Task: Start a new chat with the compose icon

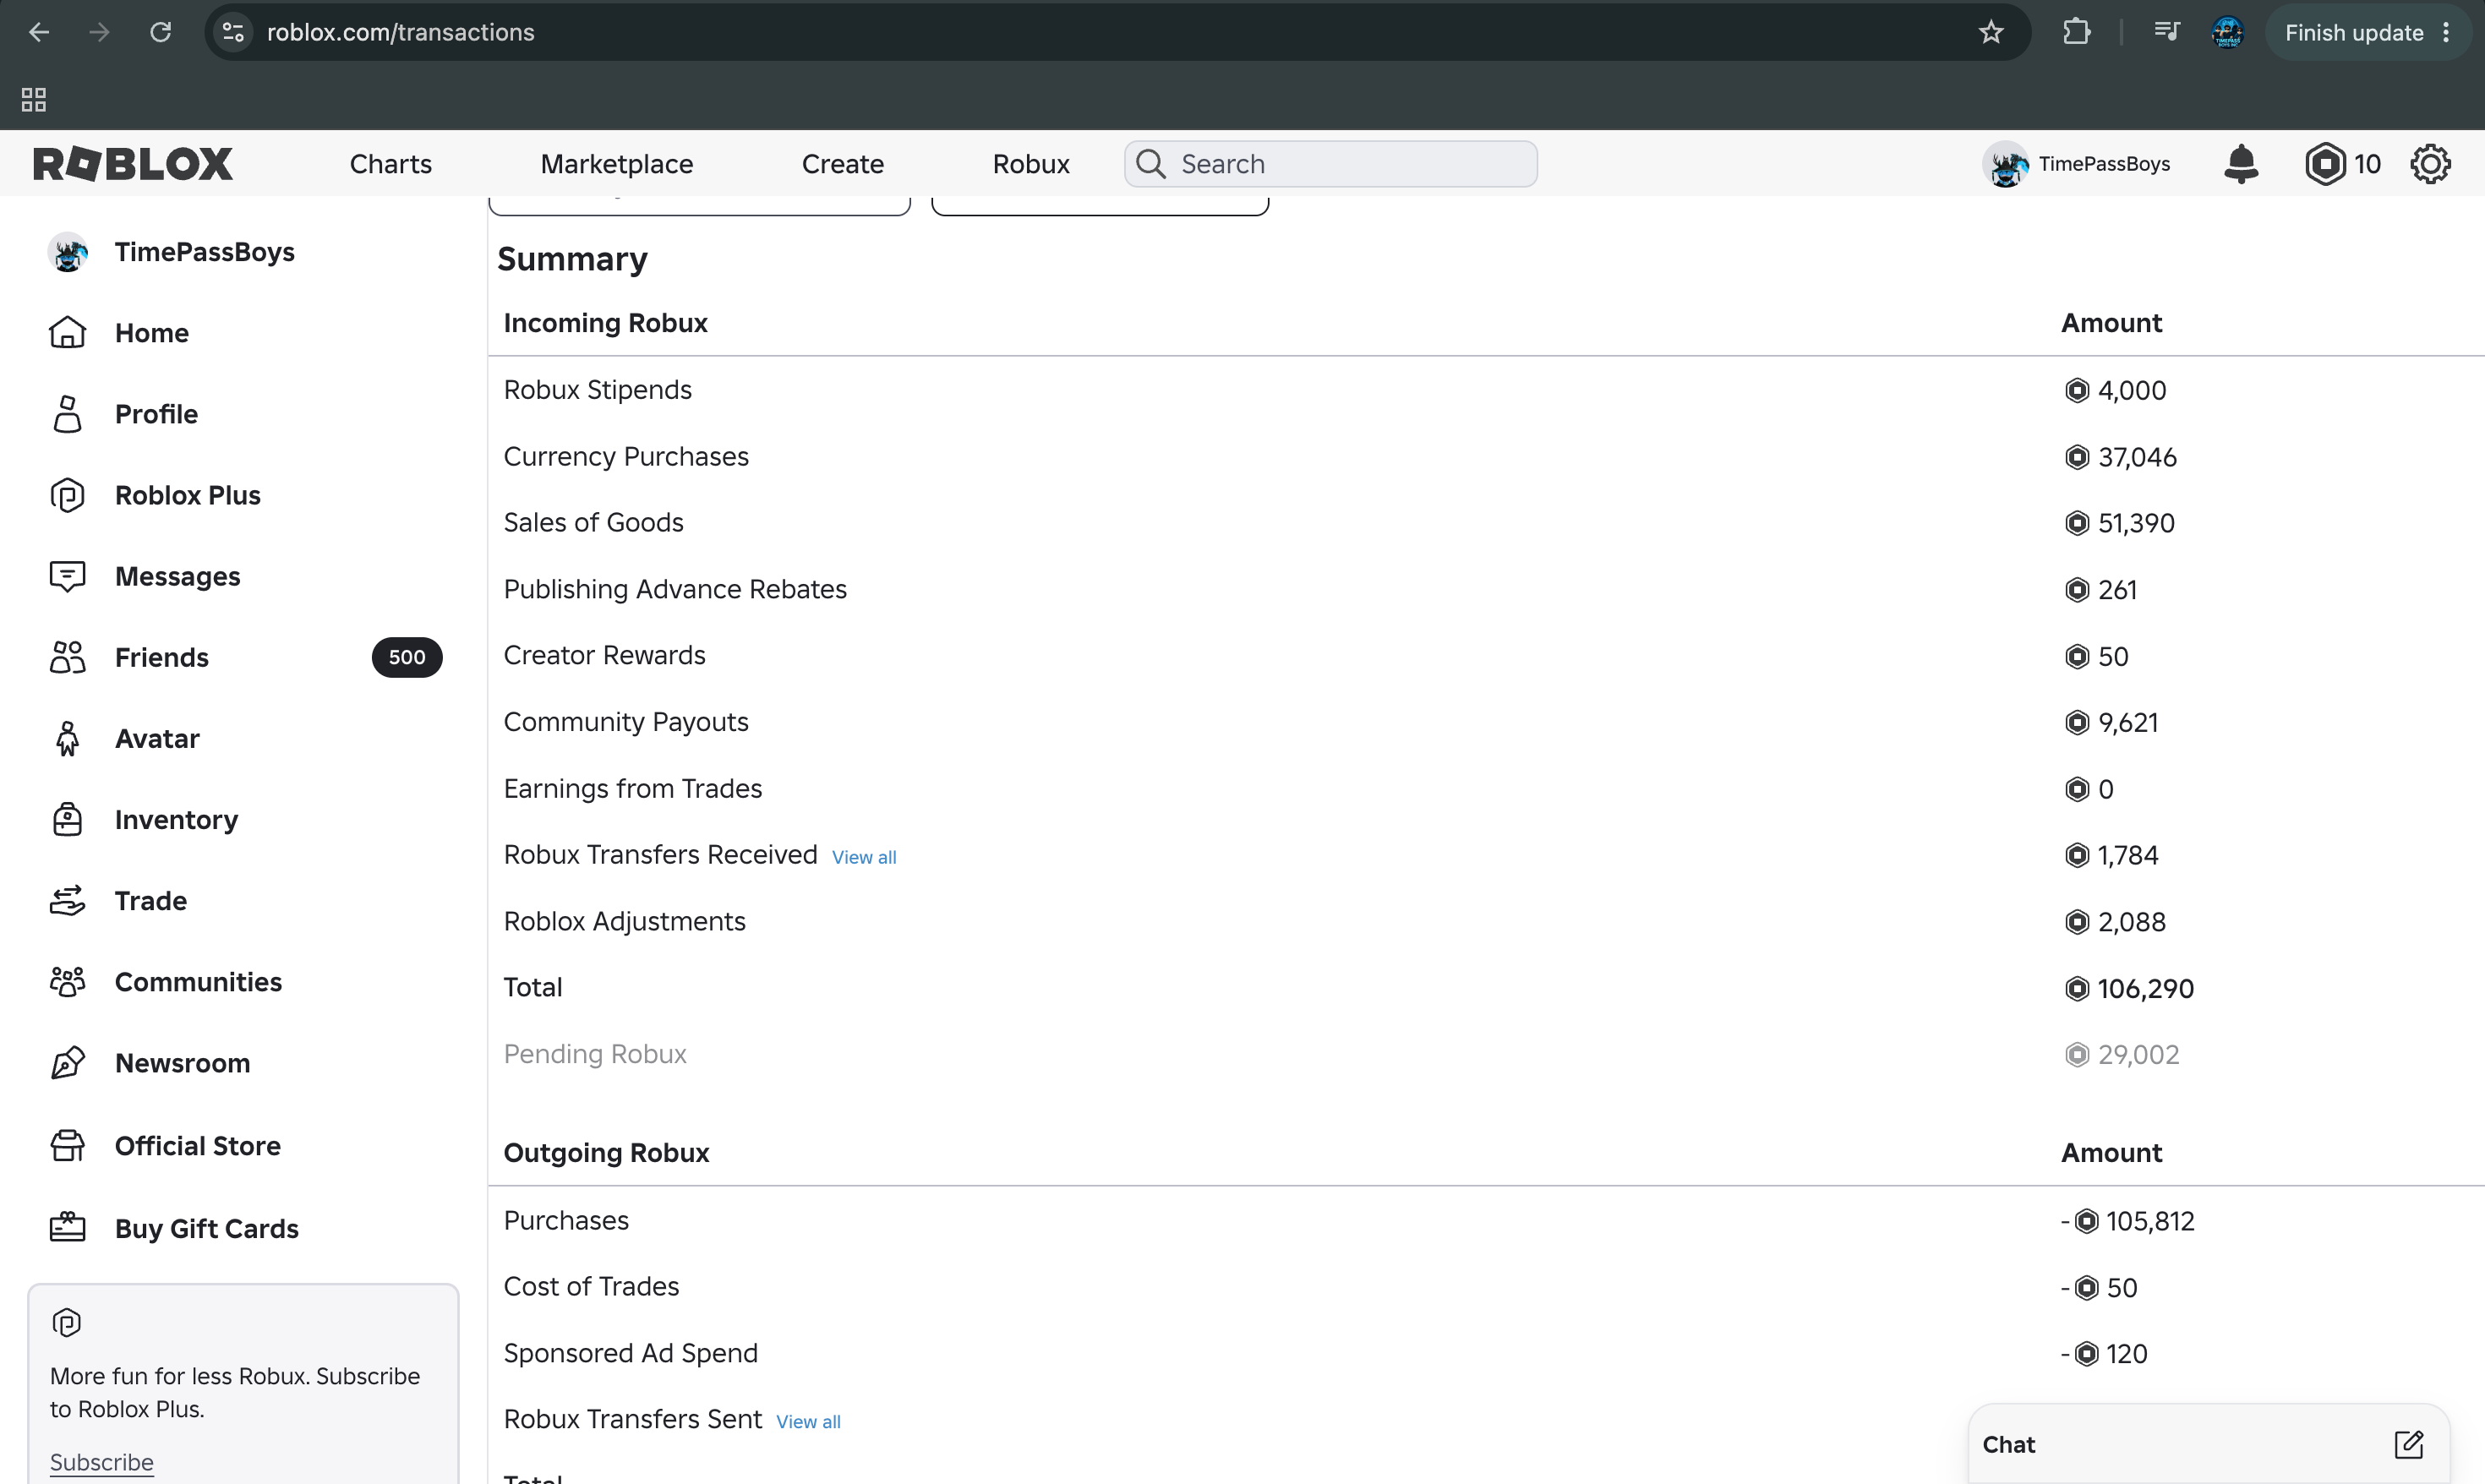Action: coord(2408,1444)
